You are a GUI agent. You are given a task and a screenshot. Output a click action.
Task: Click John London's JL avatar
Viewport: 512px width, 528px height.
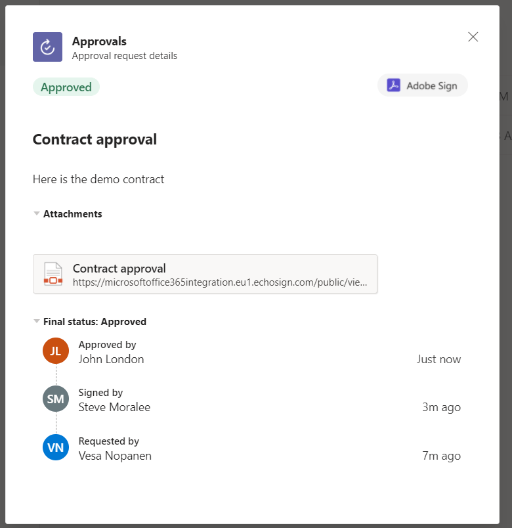(x=56, y=351)
